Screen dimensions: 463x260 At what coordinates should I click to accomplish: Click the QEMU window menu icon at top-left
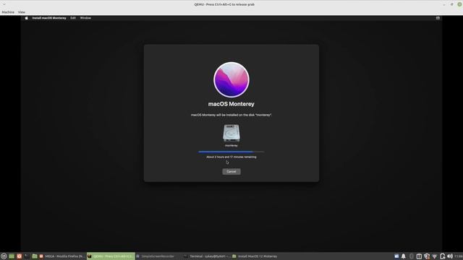click(x=4, y=4)
